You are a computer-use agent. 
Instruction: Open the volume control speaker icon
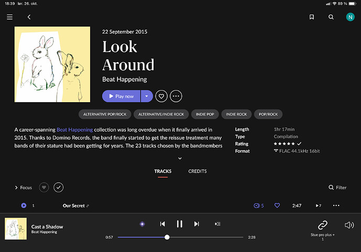click(349, 225)
